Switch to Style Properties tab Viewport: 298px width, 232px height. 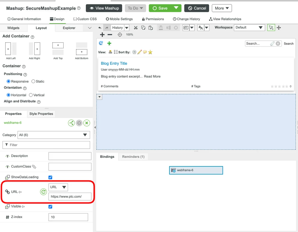point(41,114)
